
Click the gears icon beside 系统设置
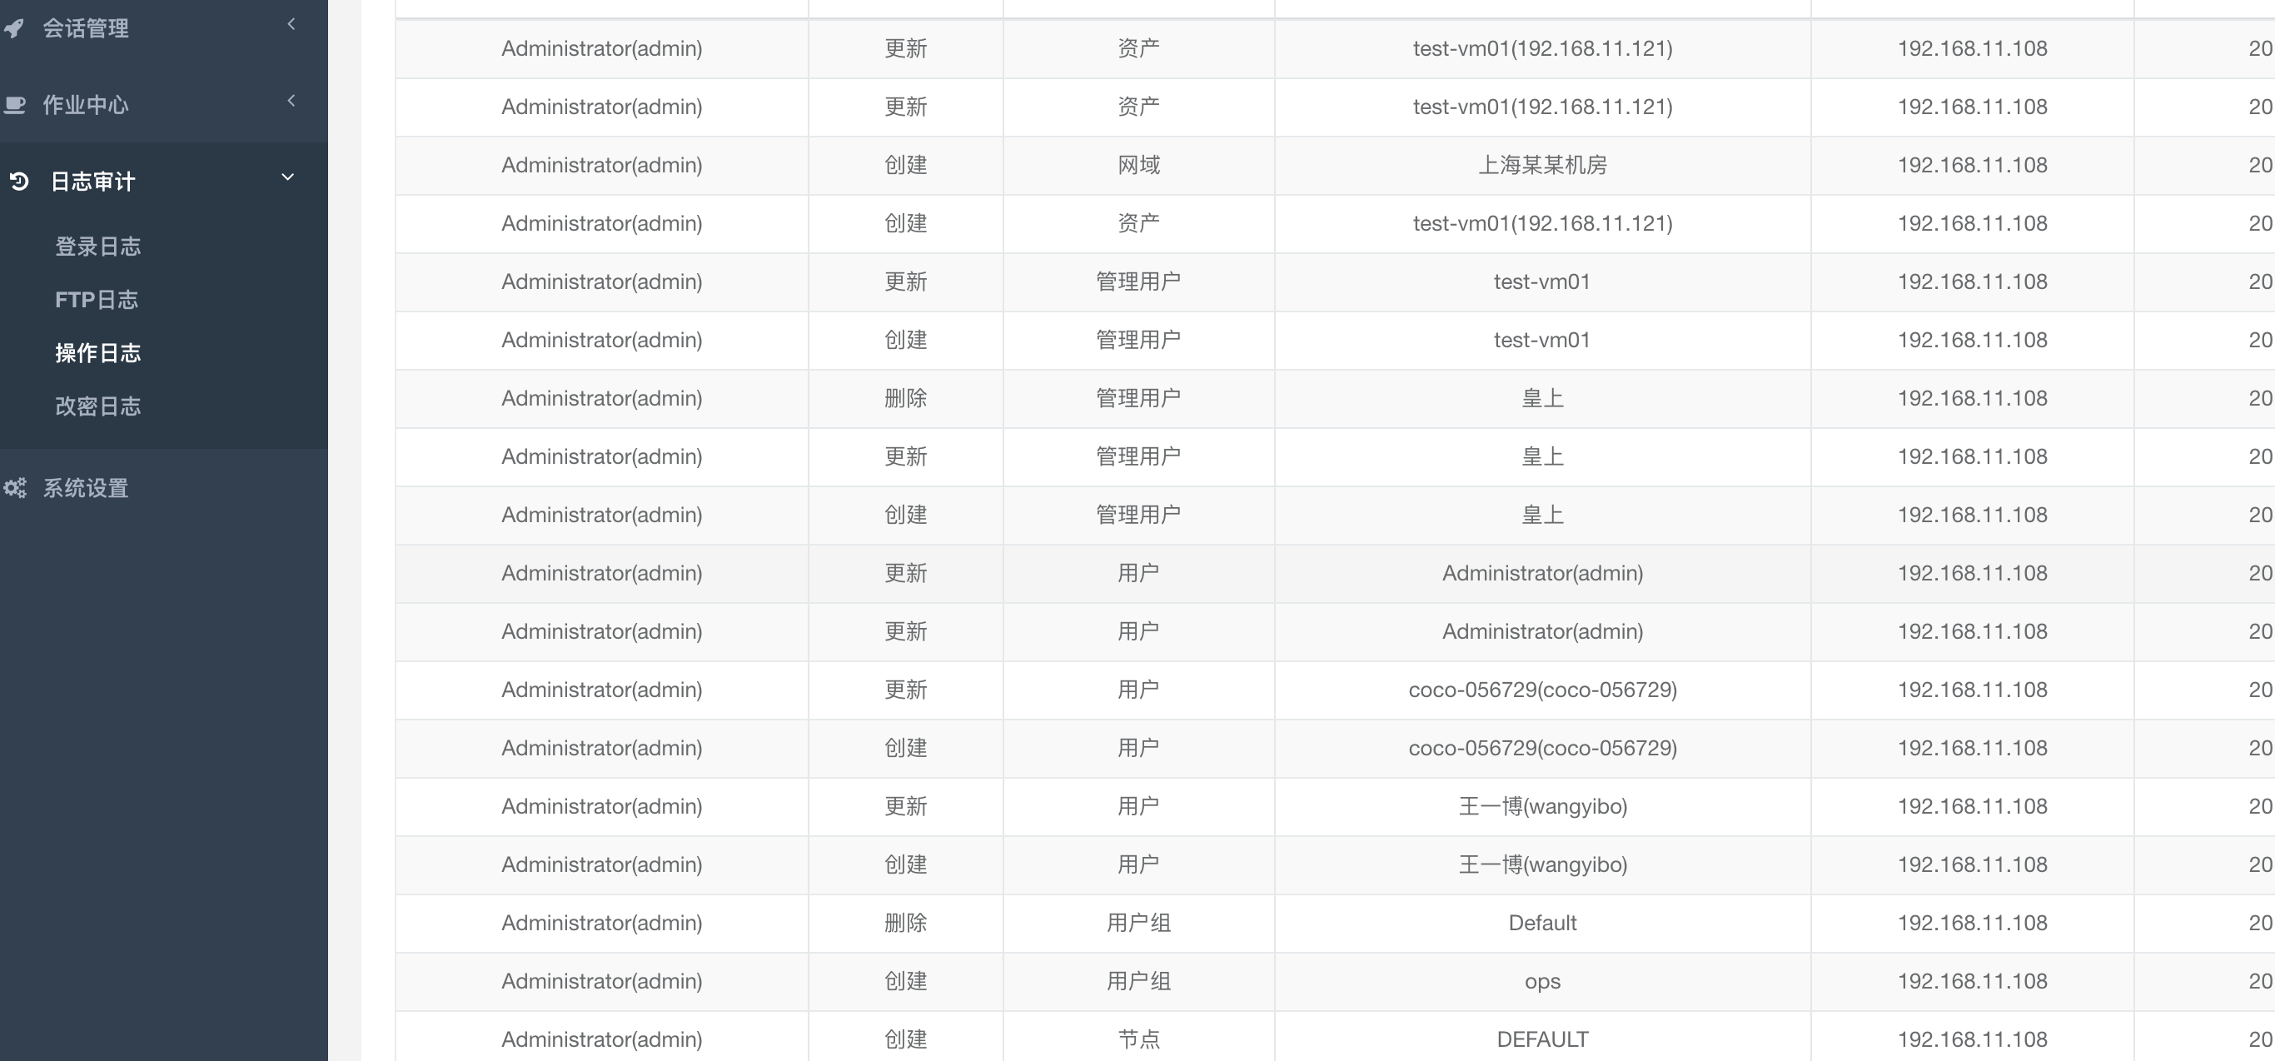(x=15, y=488)
